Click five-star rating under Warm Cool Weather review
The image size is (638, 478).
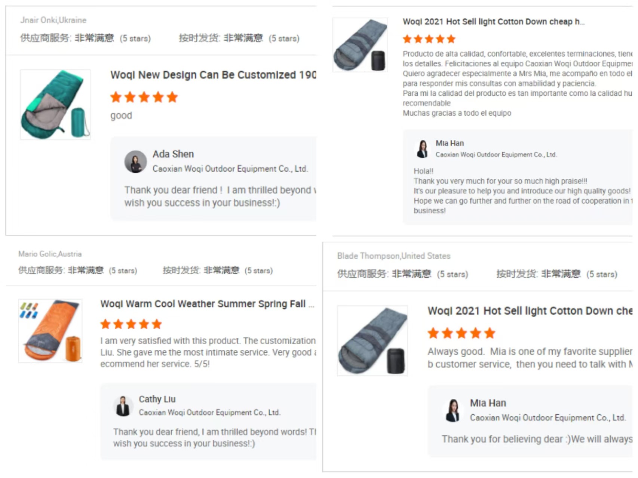tap(131, 324)
